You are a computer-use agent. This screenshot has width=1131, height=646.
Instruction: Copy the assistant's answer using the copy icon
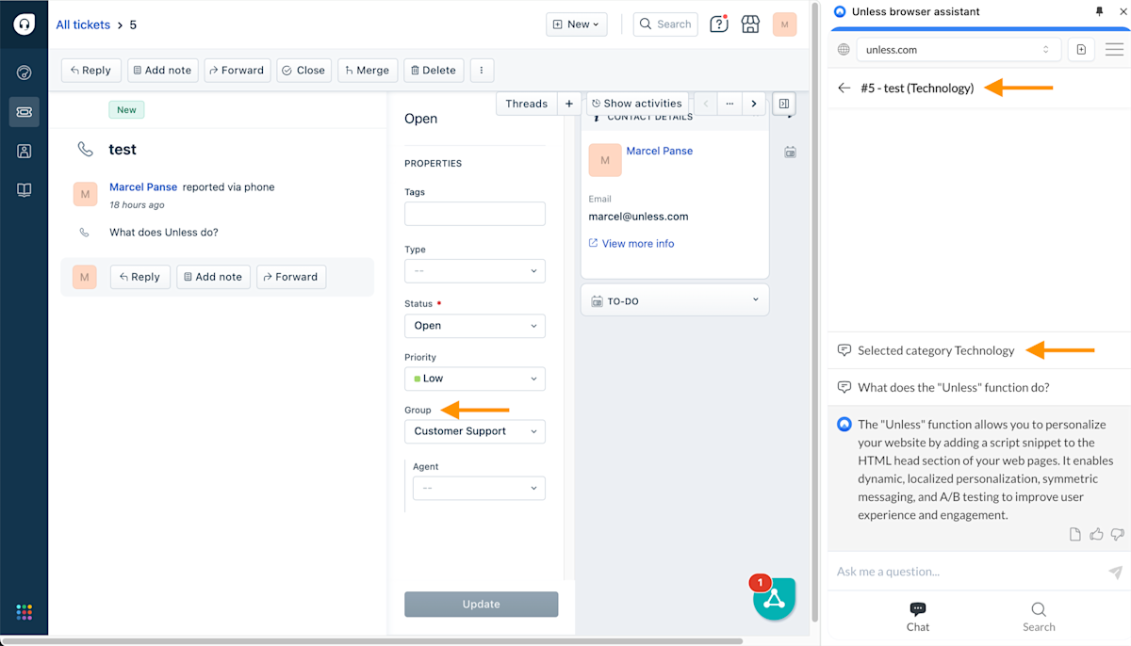click(x=1074, y=534)
